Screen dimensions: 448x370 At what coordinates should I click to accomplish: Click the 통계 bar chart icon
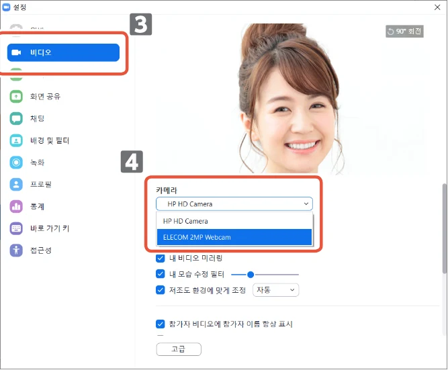click(x=16, y=207)
